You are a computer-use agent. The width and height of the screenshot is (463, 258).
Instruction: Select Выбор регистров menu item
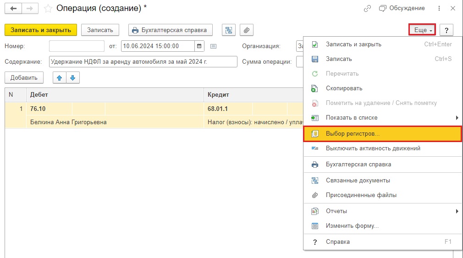click(382, 134)
